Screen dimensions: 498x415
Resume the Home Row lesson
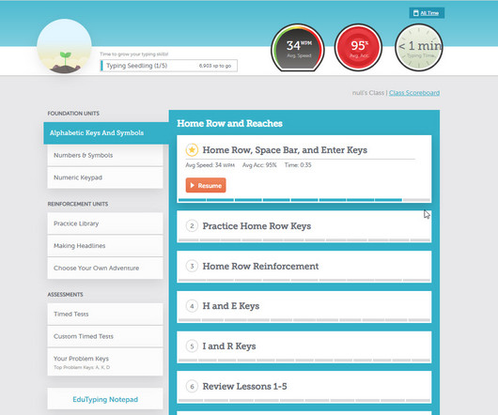pyautogui.click(x=206, y=185)
